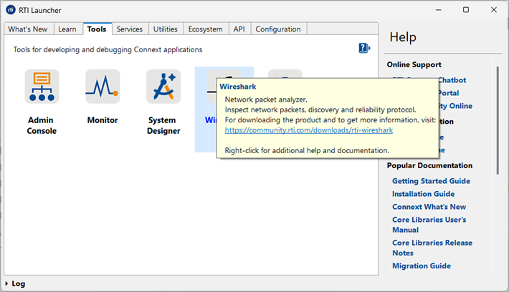This screenshot has width=509, height=292.
Task: Click the Popular Documentation heading
Action: [429, 165]
